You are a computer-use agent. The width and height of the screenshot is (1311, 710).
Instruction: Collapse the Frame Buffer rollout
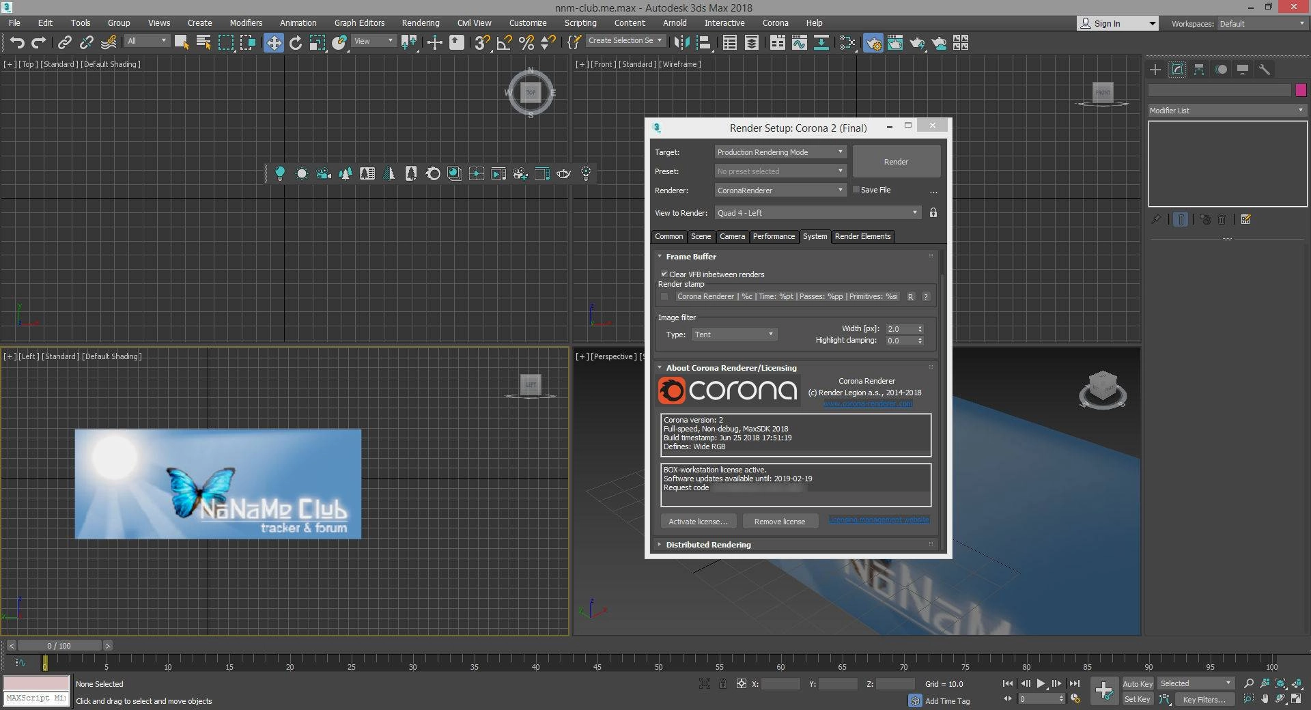point(691,257)
